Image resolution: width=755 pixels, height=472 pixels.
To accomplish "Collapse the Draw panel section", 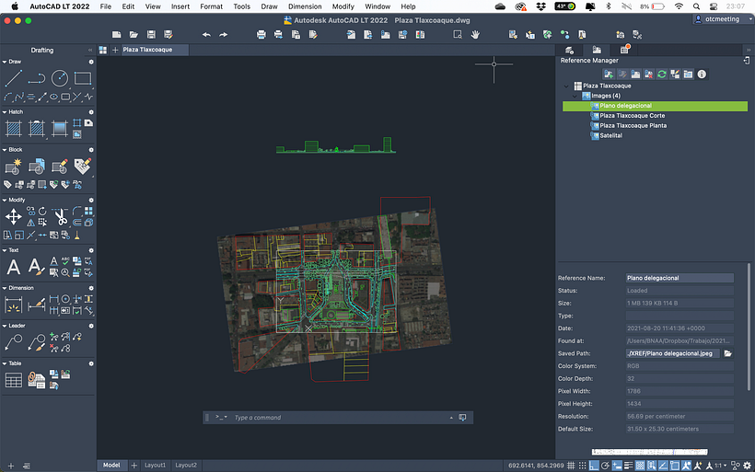I will [x=5, y=62].
